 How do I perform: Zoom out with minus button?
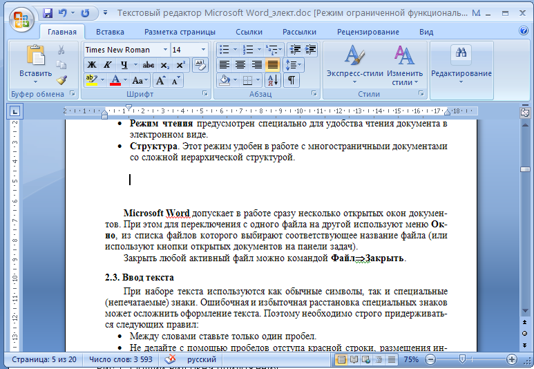pyautogui.click(x=430, y=359)
